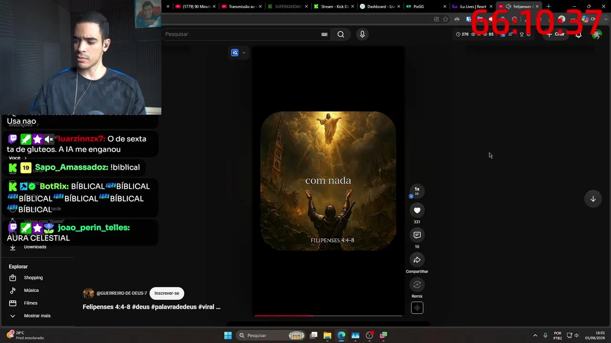Open the IQ extension badge above video
611x343 pixels.
(x=234, y=53)
